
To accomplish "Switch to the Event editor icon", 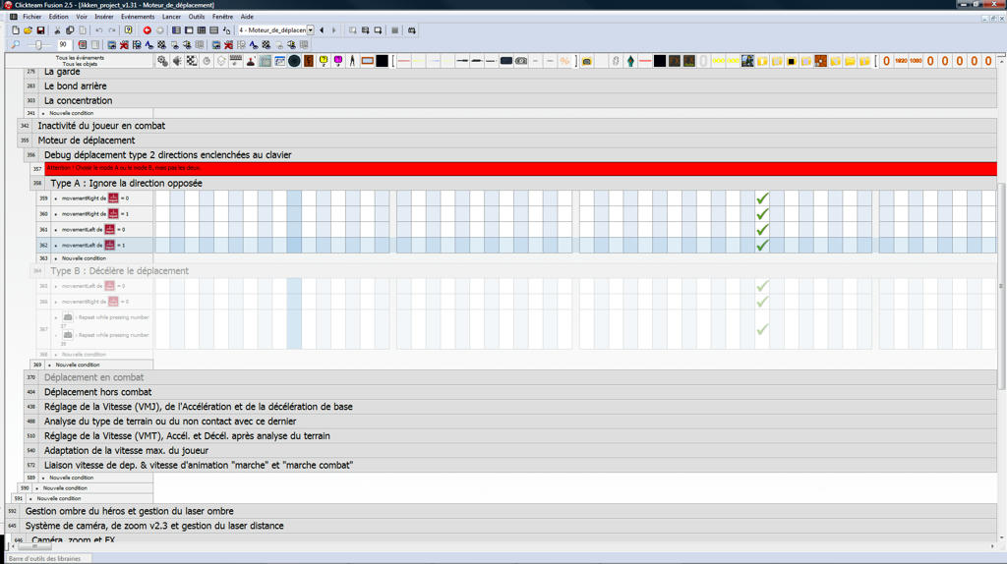I will [x=202, y=30].
